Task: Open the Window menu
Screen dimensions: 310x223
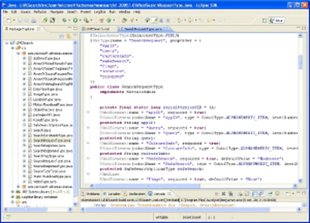Action: [x=124, y=12]
